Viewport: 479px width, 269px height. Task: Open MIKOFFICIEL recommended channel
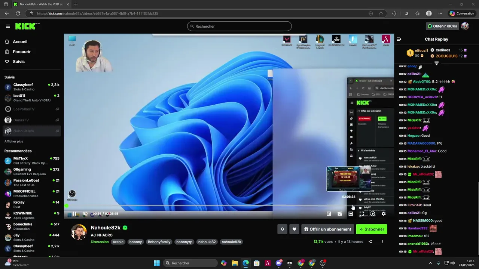point(32,194)
